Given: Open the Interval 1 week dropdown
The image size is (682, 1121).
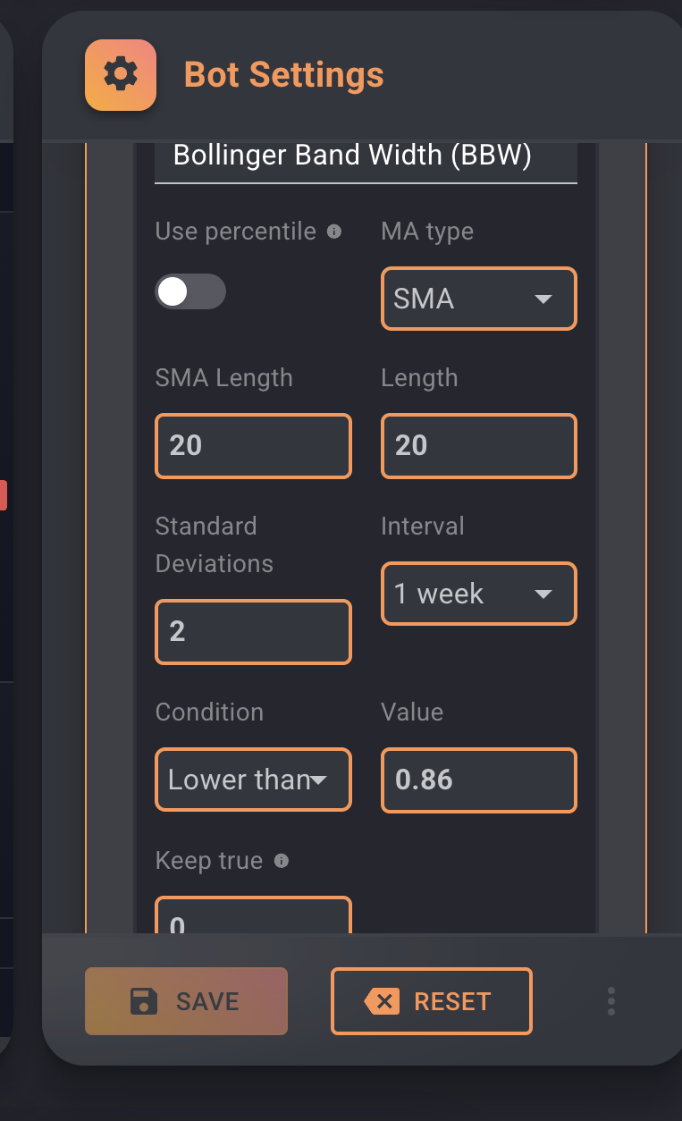Looking at the screenshot, I should [x=479, y=594].
